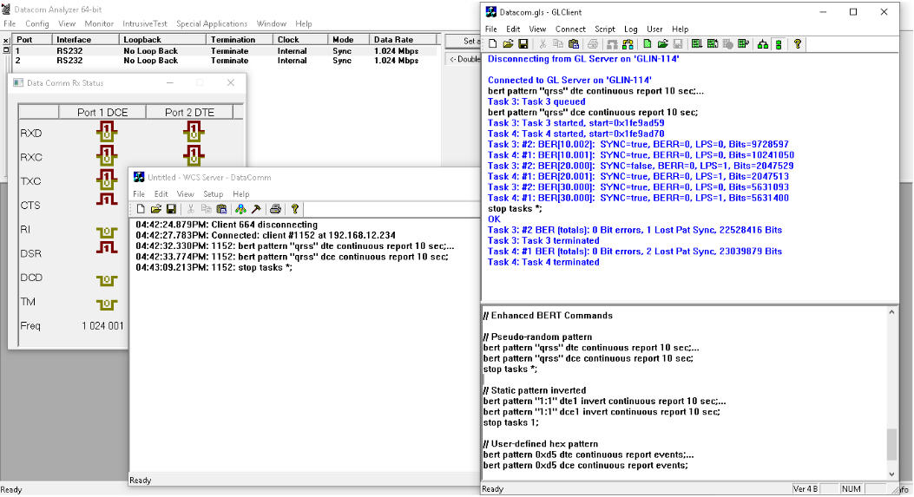Screen dimensions: 914x497
Task: Click green hierarchy tree icon in GLClient toolbar
Action: pyautogui.click(x=762, y=44)
